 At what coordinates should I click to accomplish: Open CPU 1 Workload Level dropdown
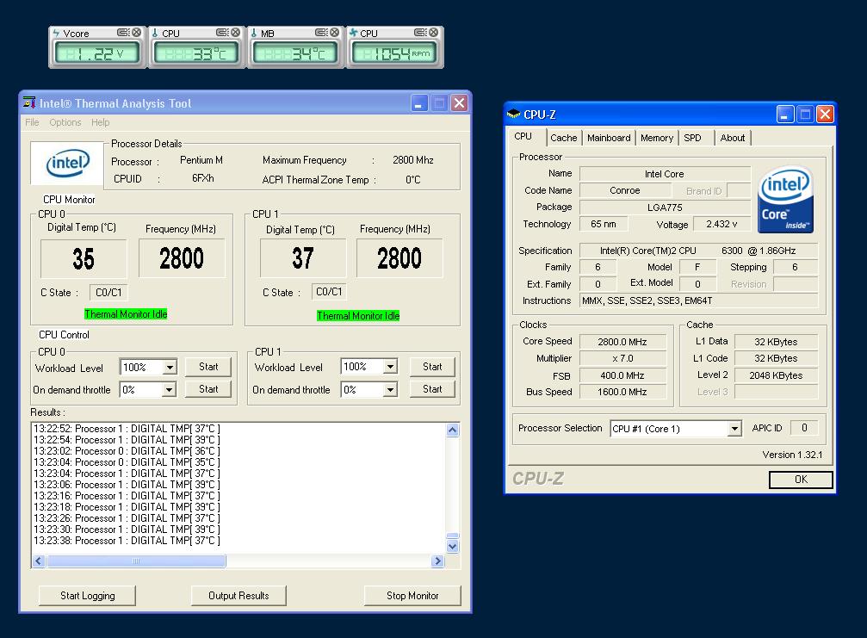click(x=390, y=367)
